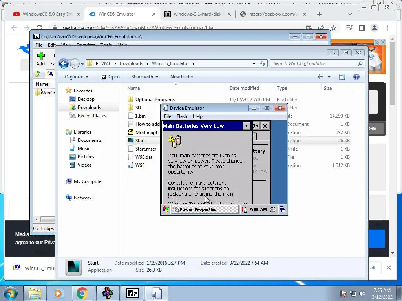The height and width of the screenshot is (301, 402).
Task: Click the Explorer help question mark icon
Action: (356, 77)
